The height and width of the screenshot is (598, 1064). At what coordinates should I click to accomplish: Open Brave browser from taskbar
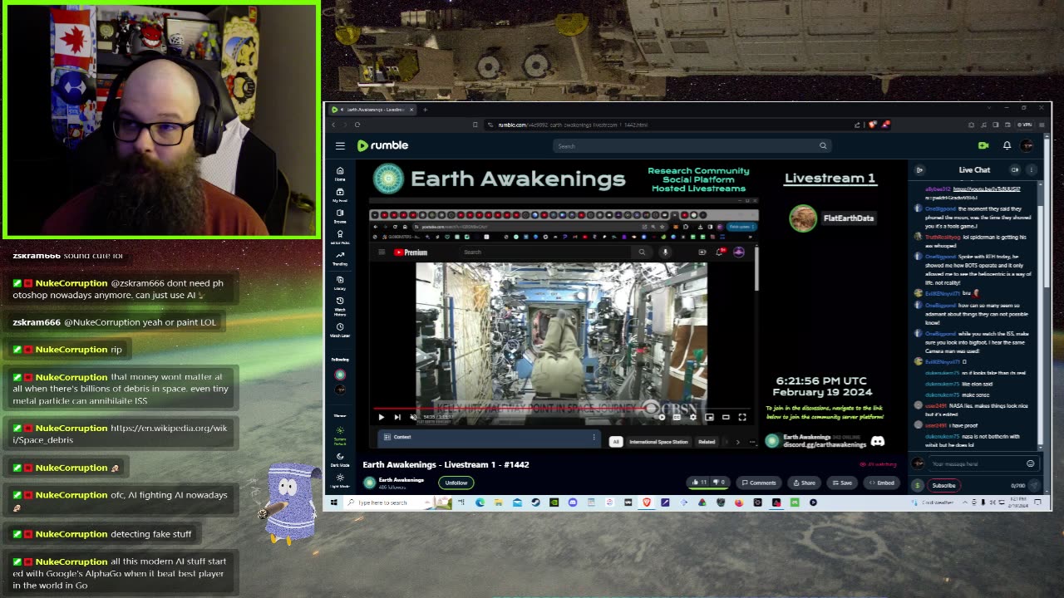click(647, 502)
